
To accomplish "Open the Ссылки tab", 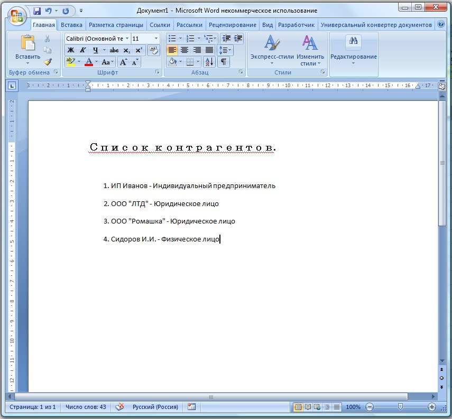I will coord(160,25).
